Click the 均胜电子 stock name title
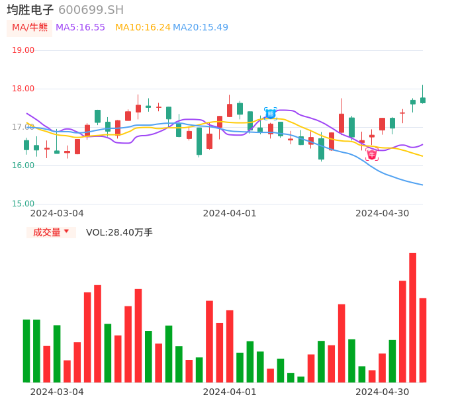The width and height of the screenshot is (454, 401). pos(30,10)
